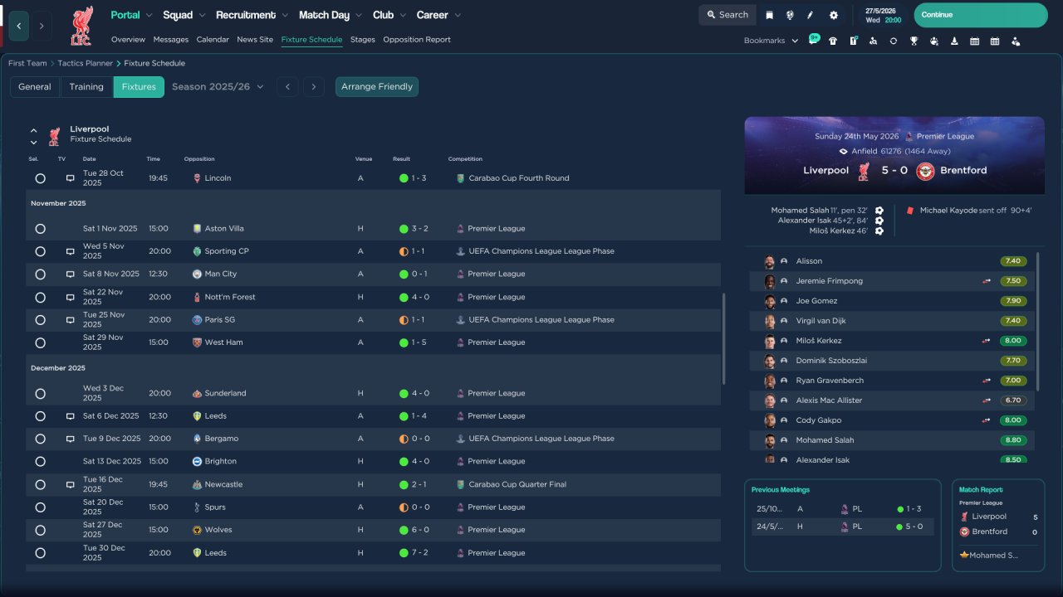Open the globe world icon
This screenshot has width=1063, height=597.
(x=790, y=15)
